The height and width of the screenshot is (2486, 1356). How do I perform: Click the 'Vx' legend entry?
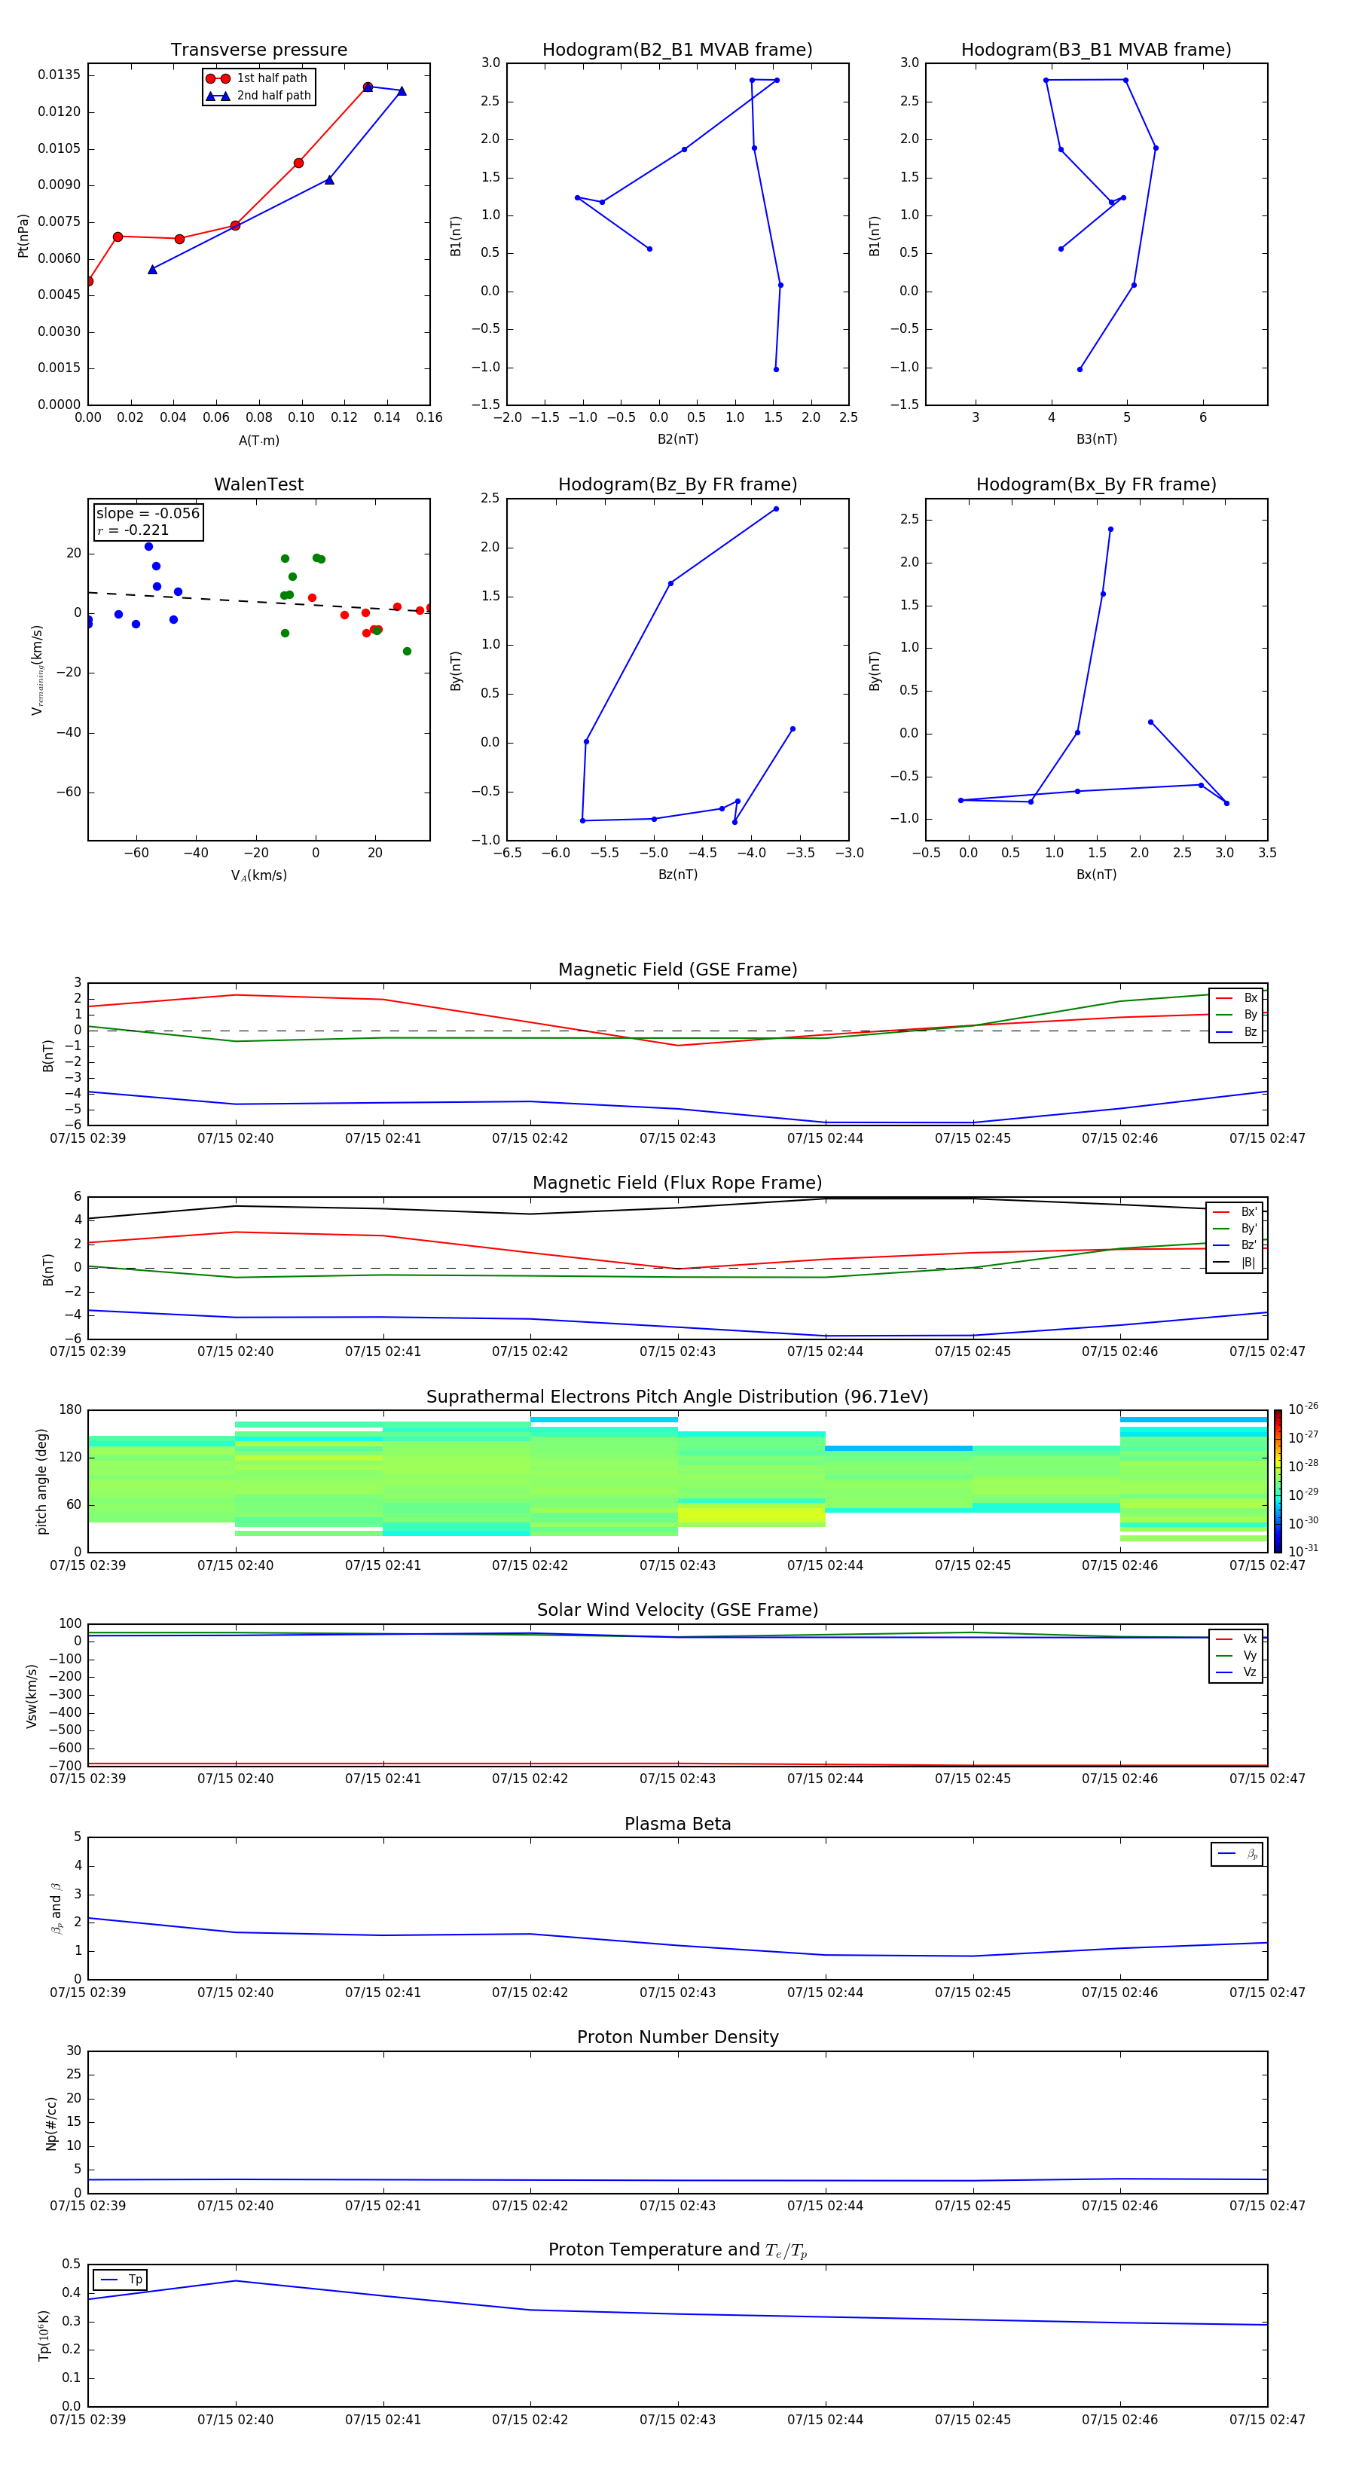pyautogui.click(x=1236, y=1640)
